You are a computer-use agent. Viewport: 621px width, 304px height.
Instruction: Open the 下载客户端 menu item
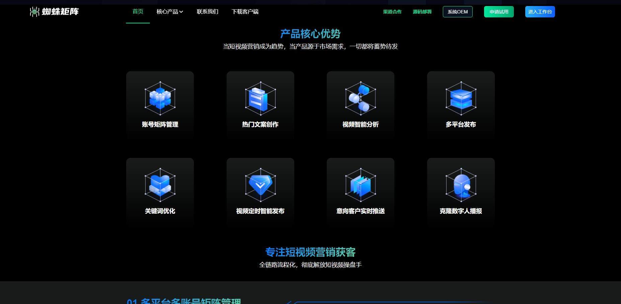tap(245, 12)
